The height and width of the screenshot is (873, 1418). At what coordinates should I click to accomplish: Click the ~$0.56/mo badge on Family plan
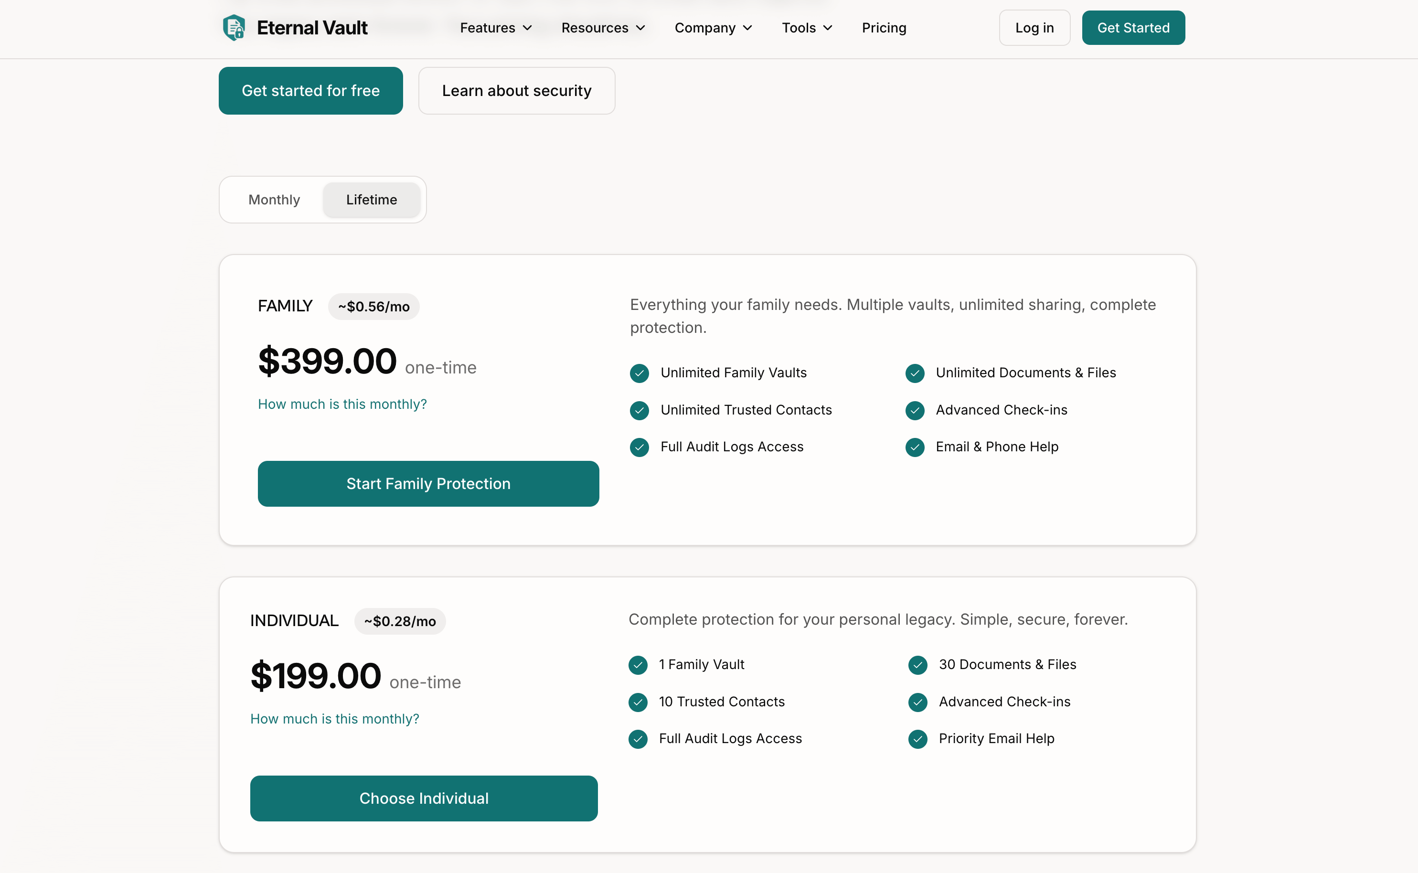[373, 306]
